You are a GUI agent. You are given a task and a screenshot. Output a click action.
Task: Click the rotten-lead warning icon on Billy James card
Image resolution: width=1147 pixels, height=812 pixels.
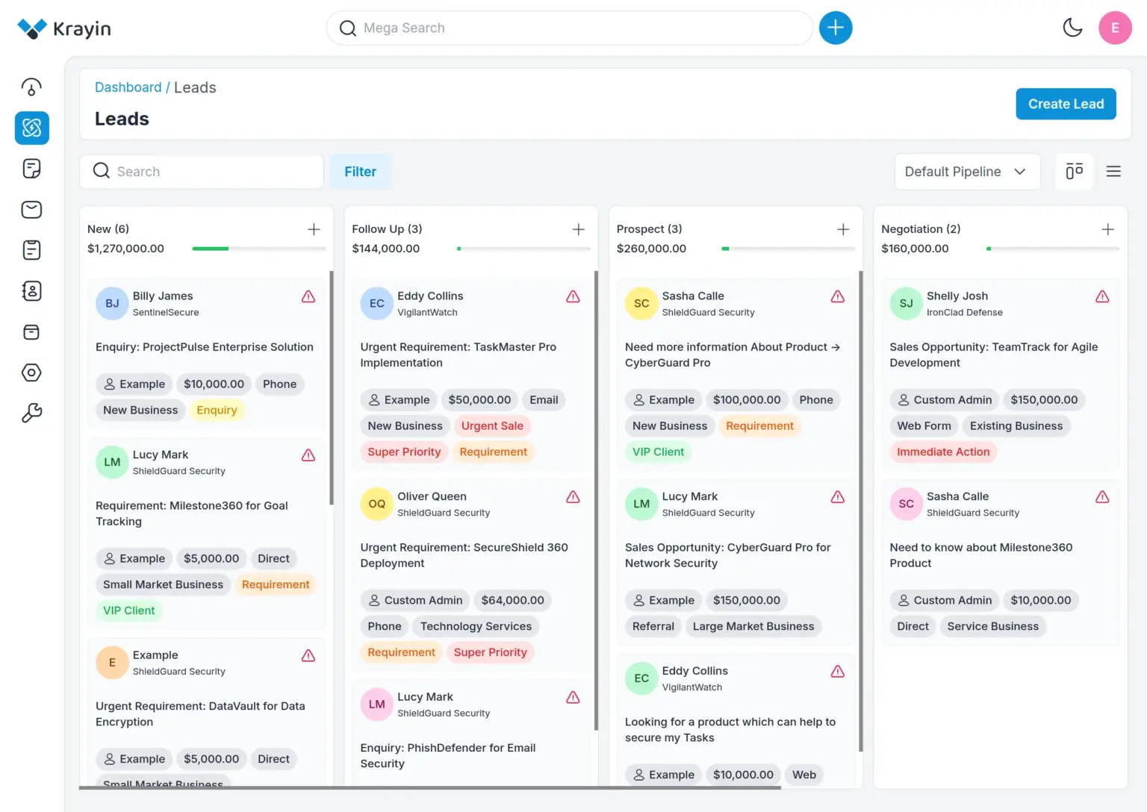308,297
